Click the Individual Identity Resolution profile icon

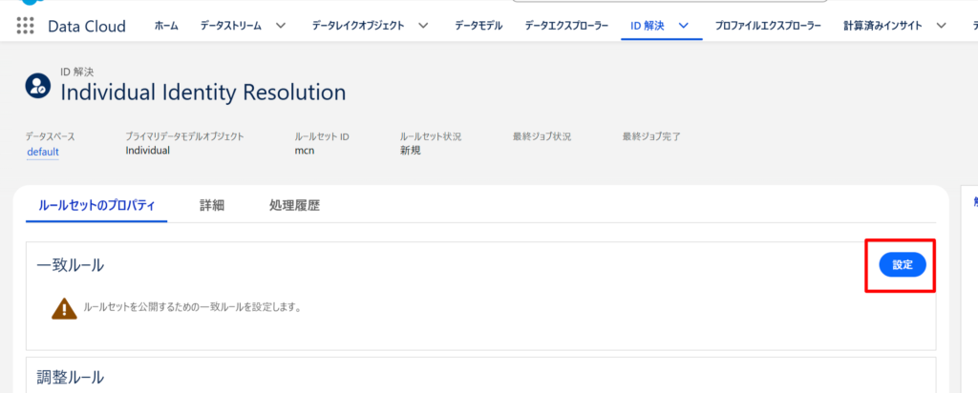[x=37, y=85]
